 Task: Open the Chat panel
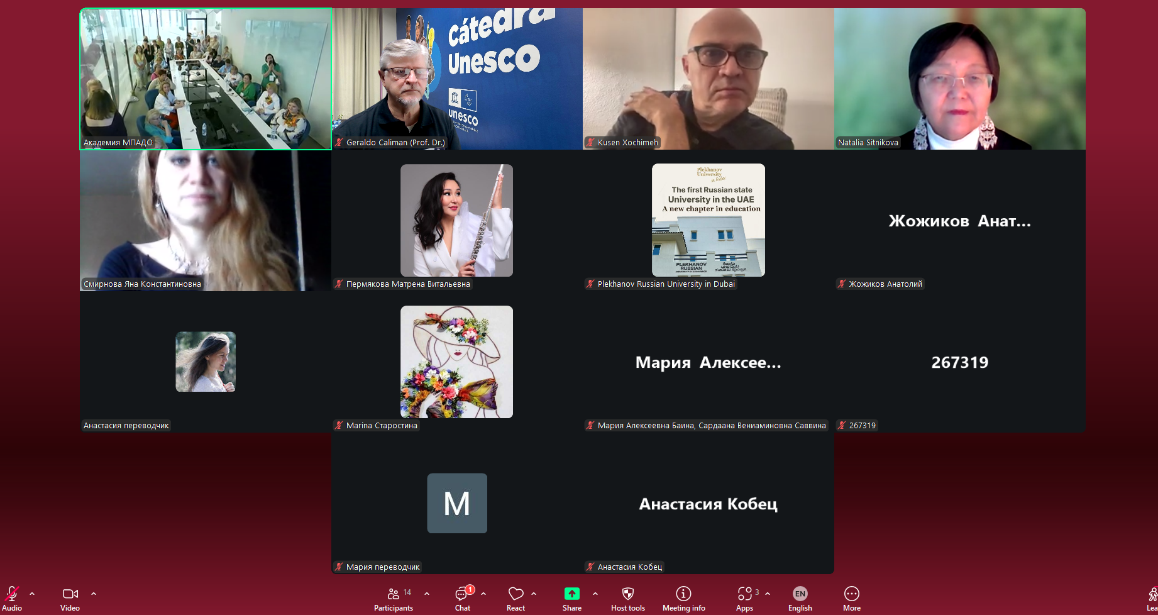(463, 598)
